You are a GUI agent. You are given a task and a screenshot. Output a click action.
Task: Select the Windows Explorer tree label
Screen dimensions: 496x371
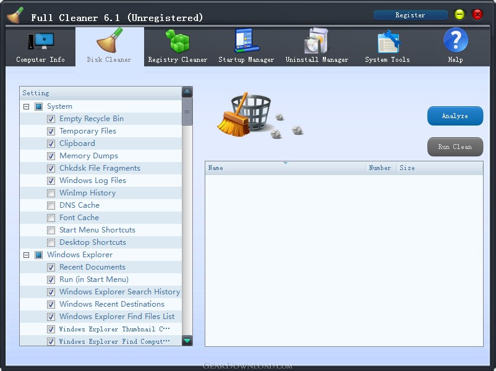tap(80, 255)
